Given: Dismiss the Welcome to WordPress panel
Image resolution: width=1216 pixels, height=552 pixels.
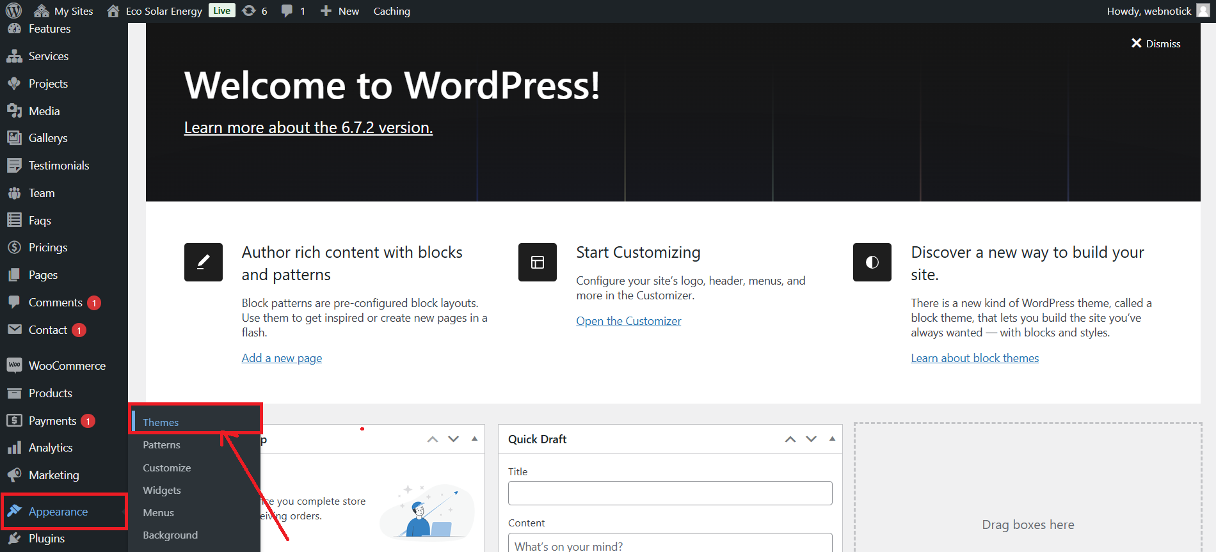Looking at the screenshot, I should (x=1155, y=43).
